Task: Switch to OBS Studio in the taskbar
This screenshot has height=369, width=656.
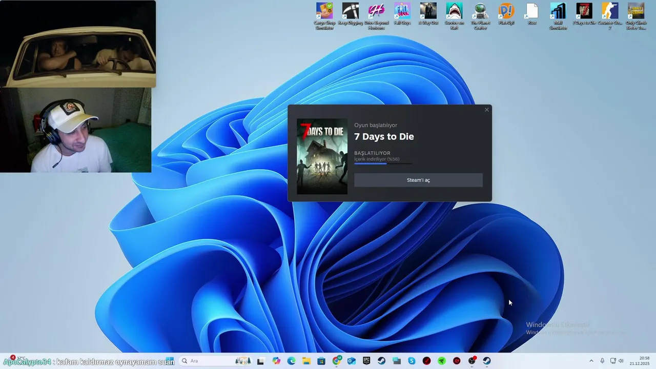Action: click(x=471, y=361)
